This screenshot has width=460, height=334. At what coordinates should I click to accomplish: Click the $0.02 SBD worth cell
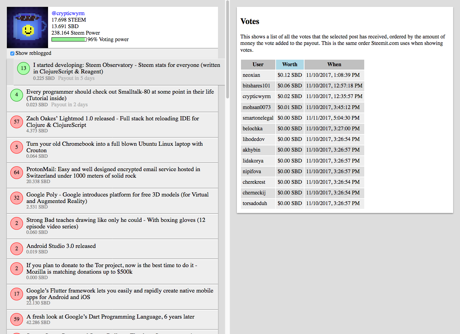coord(290,96)
